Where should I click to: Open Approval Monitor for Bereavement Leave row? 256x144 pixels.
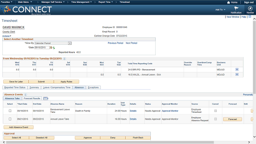pyautogui.click(x=170, y=111)
